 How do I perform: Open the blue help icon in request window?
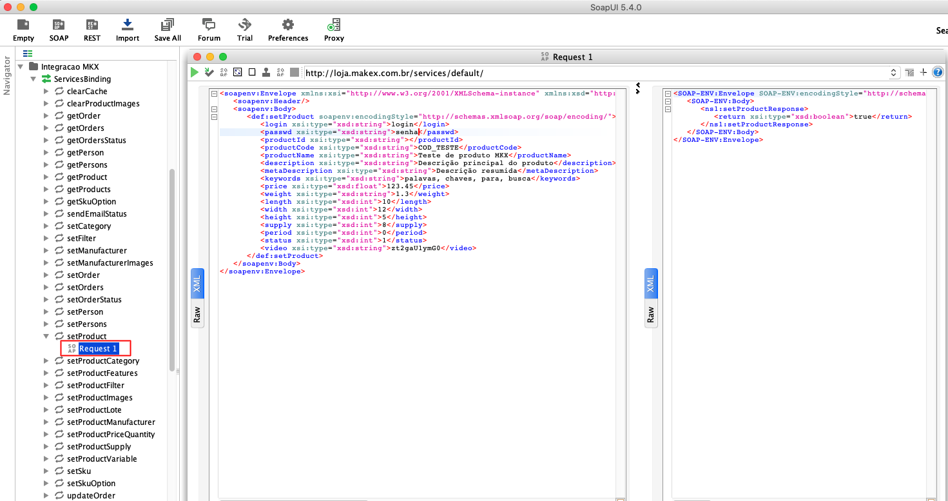938,73
